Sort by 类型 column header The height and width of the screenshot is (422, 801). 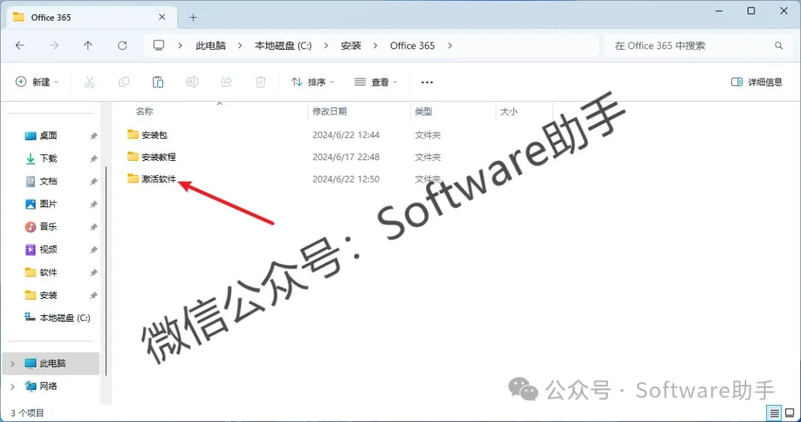coord(423,111)
